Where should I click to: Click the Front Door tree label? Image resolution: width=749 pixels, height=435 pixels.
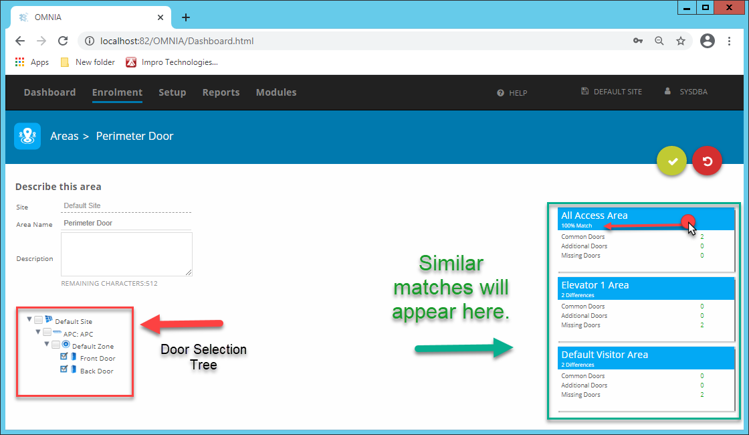pos(98,359)
